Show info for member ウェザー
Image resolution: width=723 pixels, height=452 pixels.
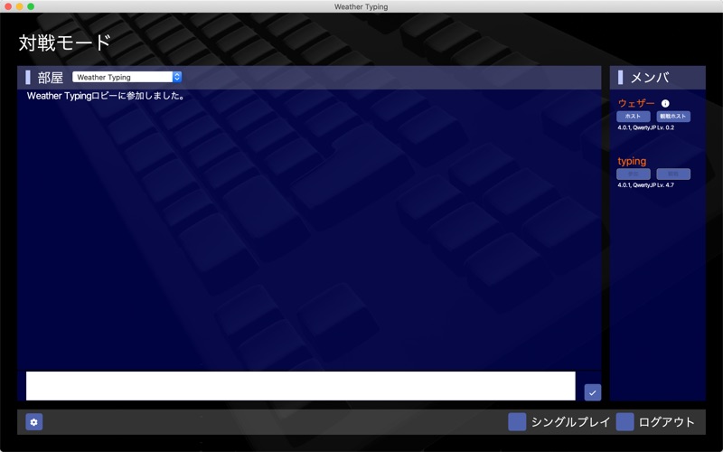(665, 103)
